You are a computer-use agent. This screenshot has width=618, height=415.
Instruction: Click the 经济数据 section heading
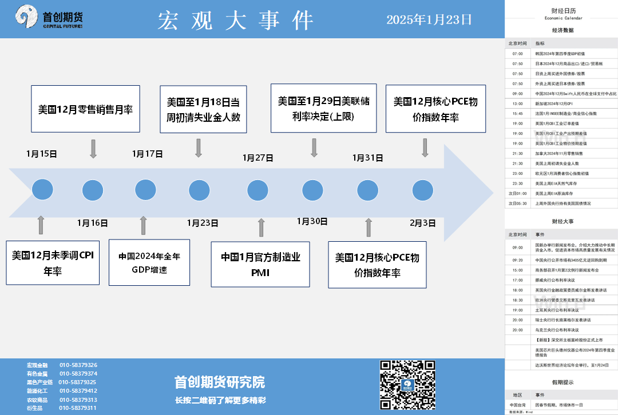pyautogui.click(x=563, y=30)
